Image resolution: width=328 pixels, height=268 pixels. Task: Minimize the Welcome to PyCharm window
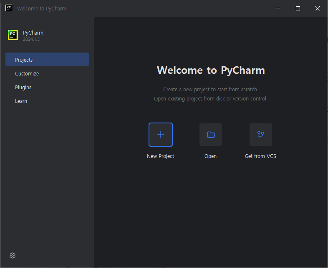[x=278, y=8]
